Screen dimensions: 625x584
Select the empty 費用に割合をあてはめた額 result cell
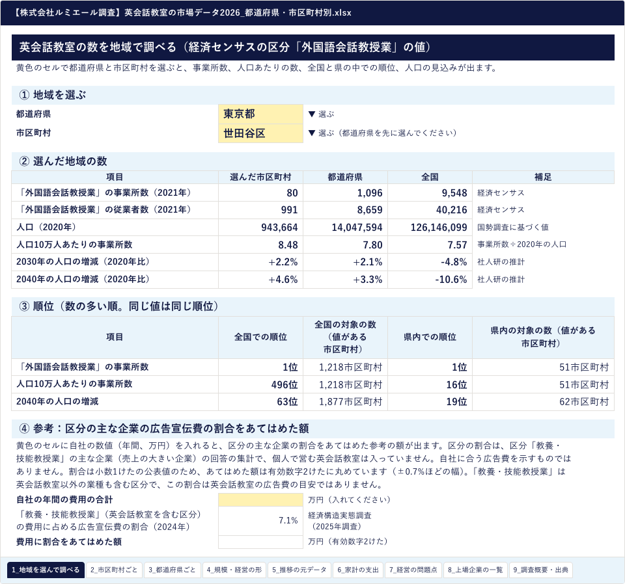point(260,542)
